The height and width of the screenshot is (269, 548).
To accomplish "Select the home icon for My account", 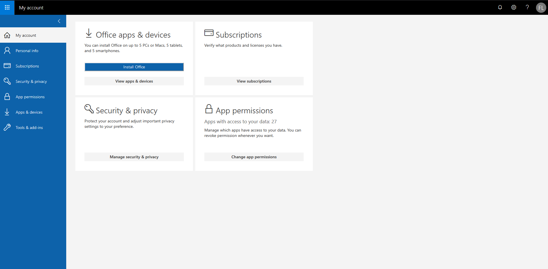I will pos(7,35).
